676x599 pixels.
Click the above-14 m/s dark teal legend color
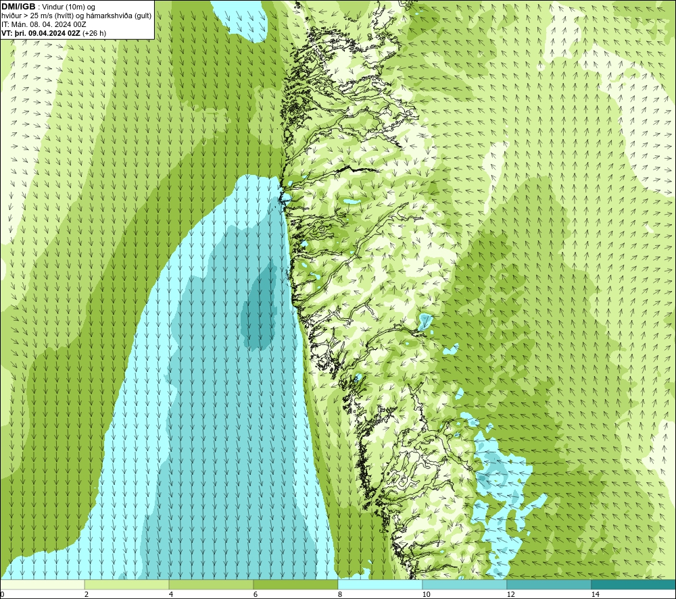click(633, 585)
